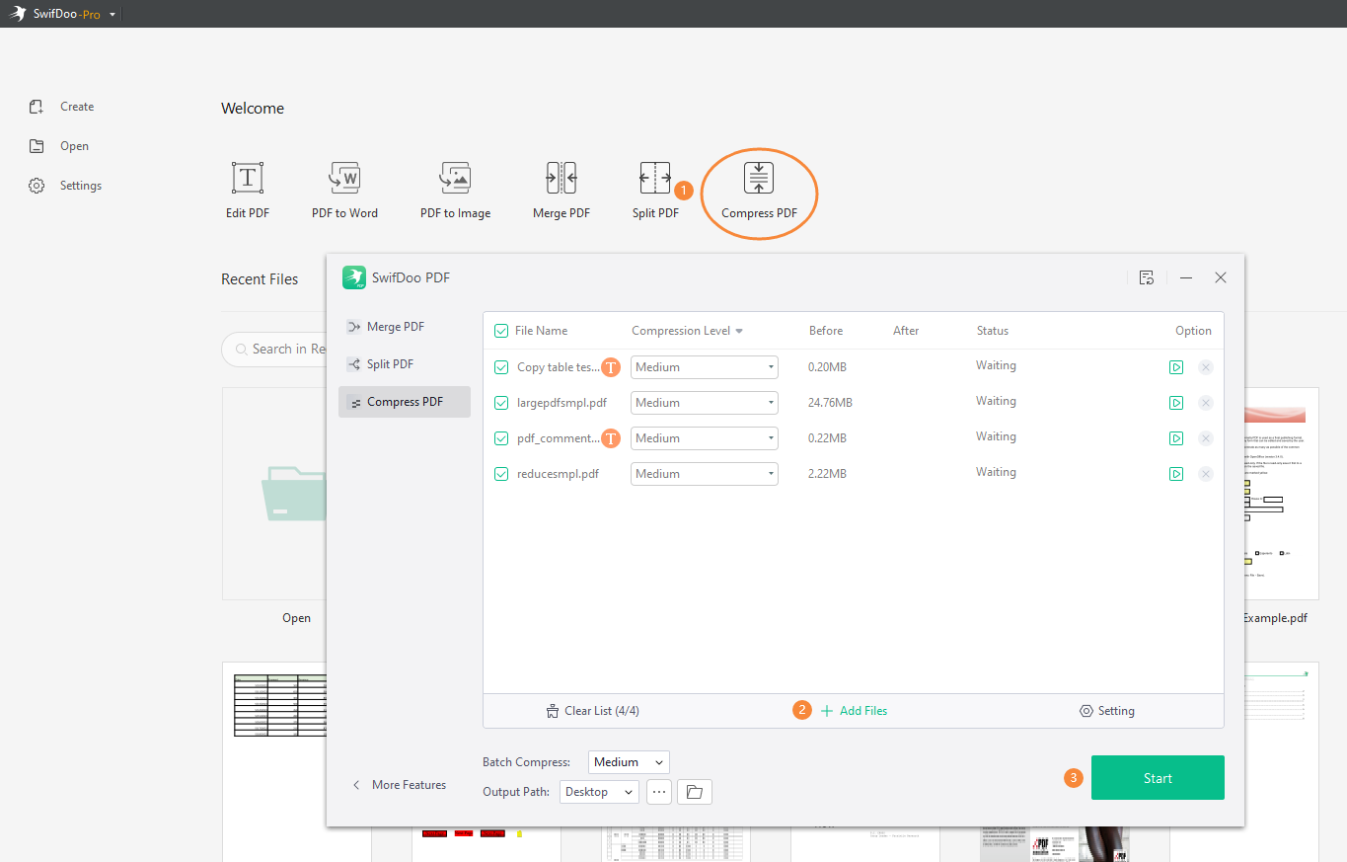Open the Split PDF tool on Welcome page

coord(655,191)
